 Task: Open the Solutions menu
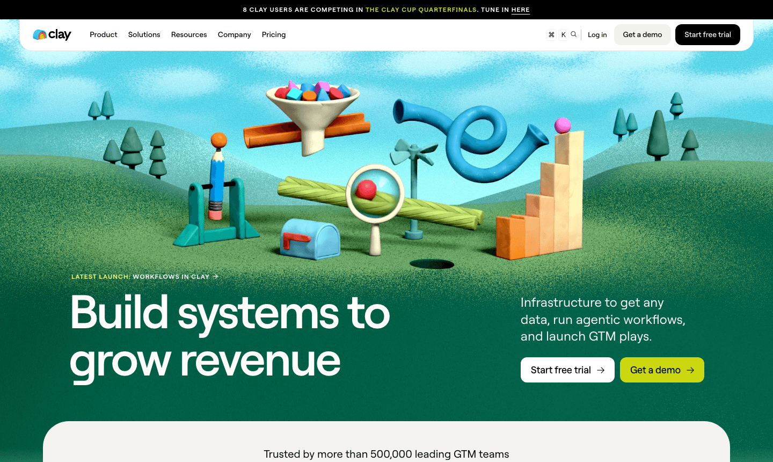point(144,34)
